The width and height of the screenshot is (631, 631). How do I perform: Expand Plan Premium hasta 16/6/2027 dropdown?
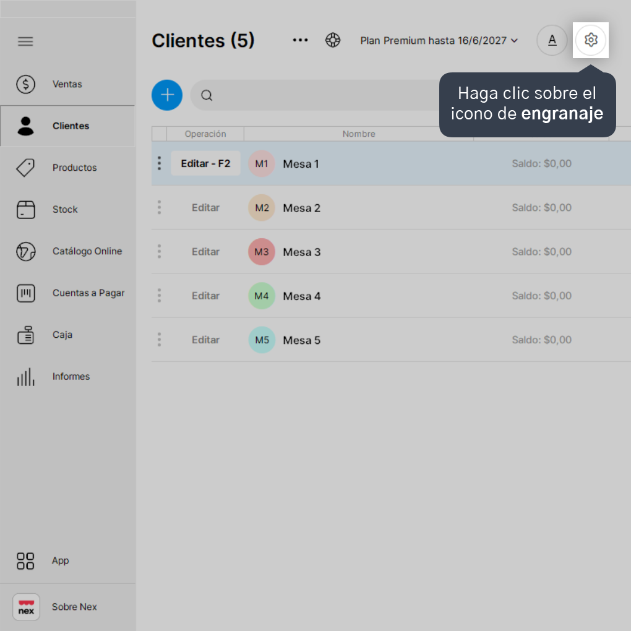(439, 41)
